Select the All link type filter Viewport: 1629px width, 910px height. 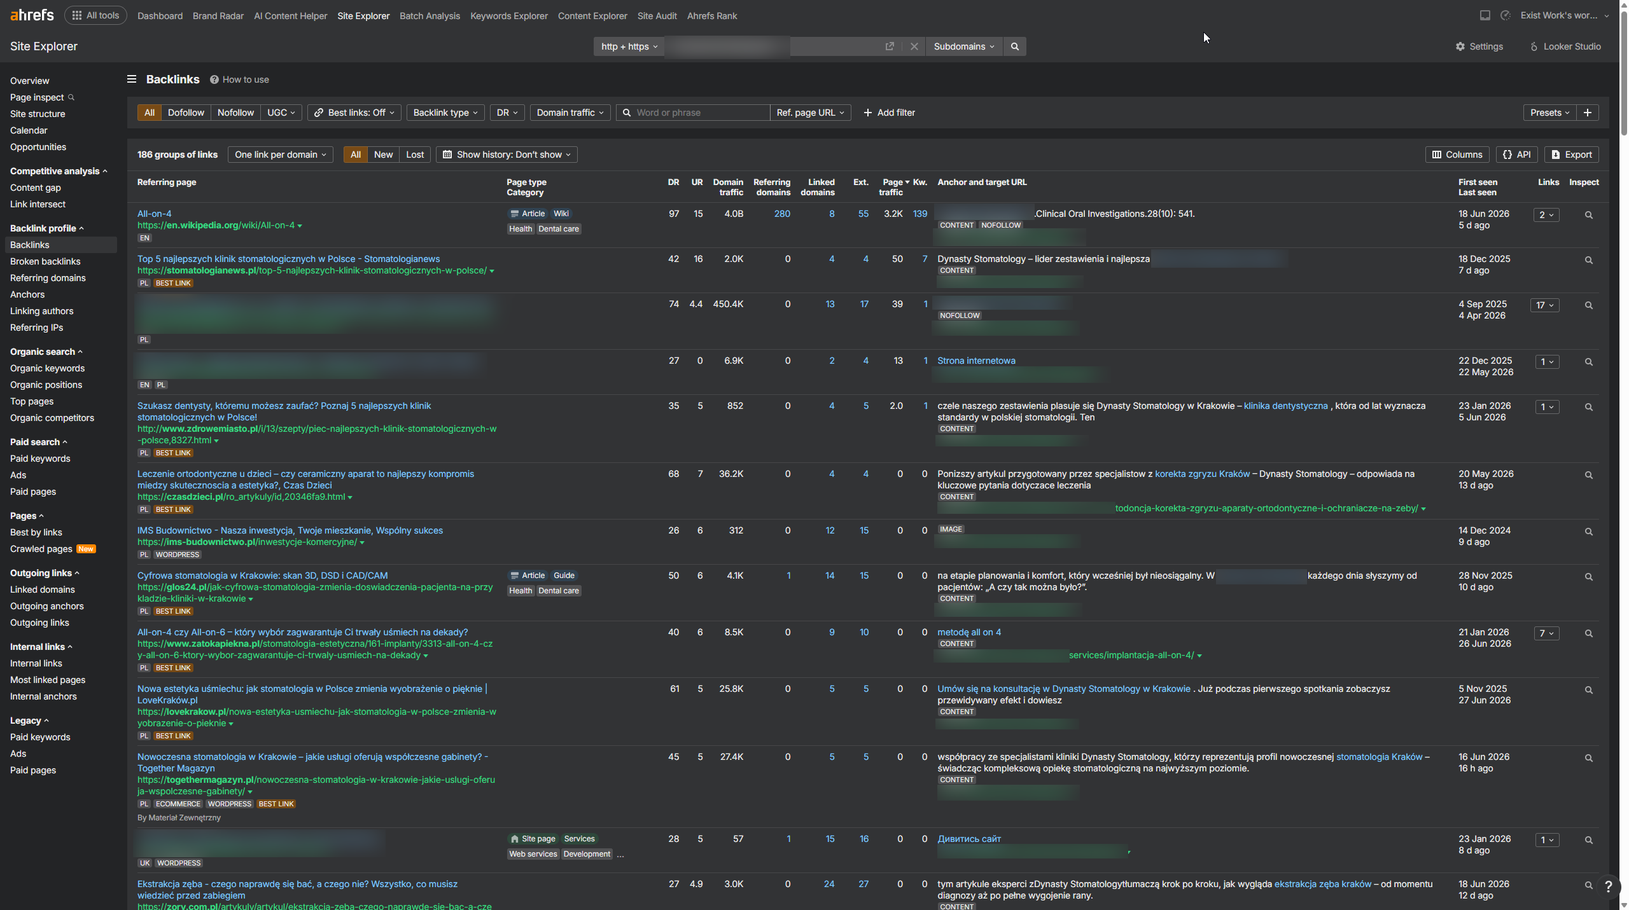149,113
